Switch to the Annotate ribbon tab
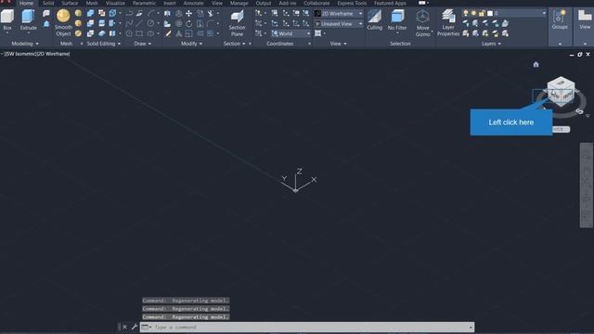Screen dimensions: 594x334 click(194, 3)
